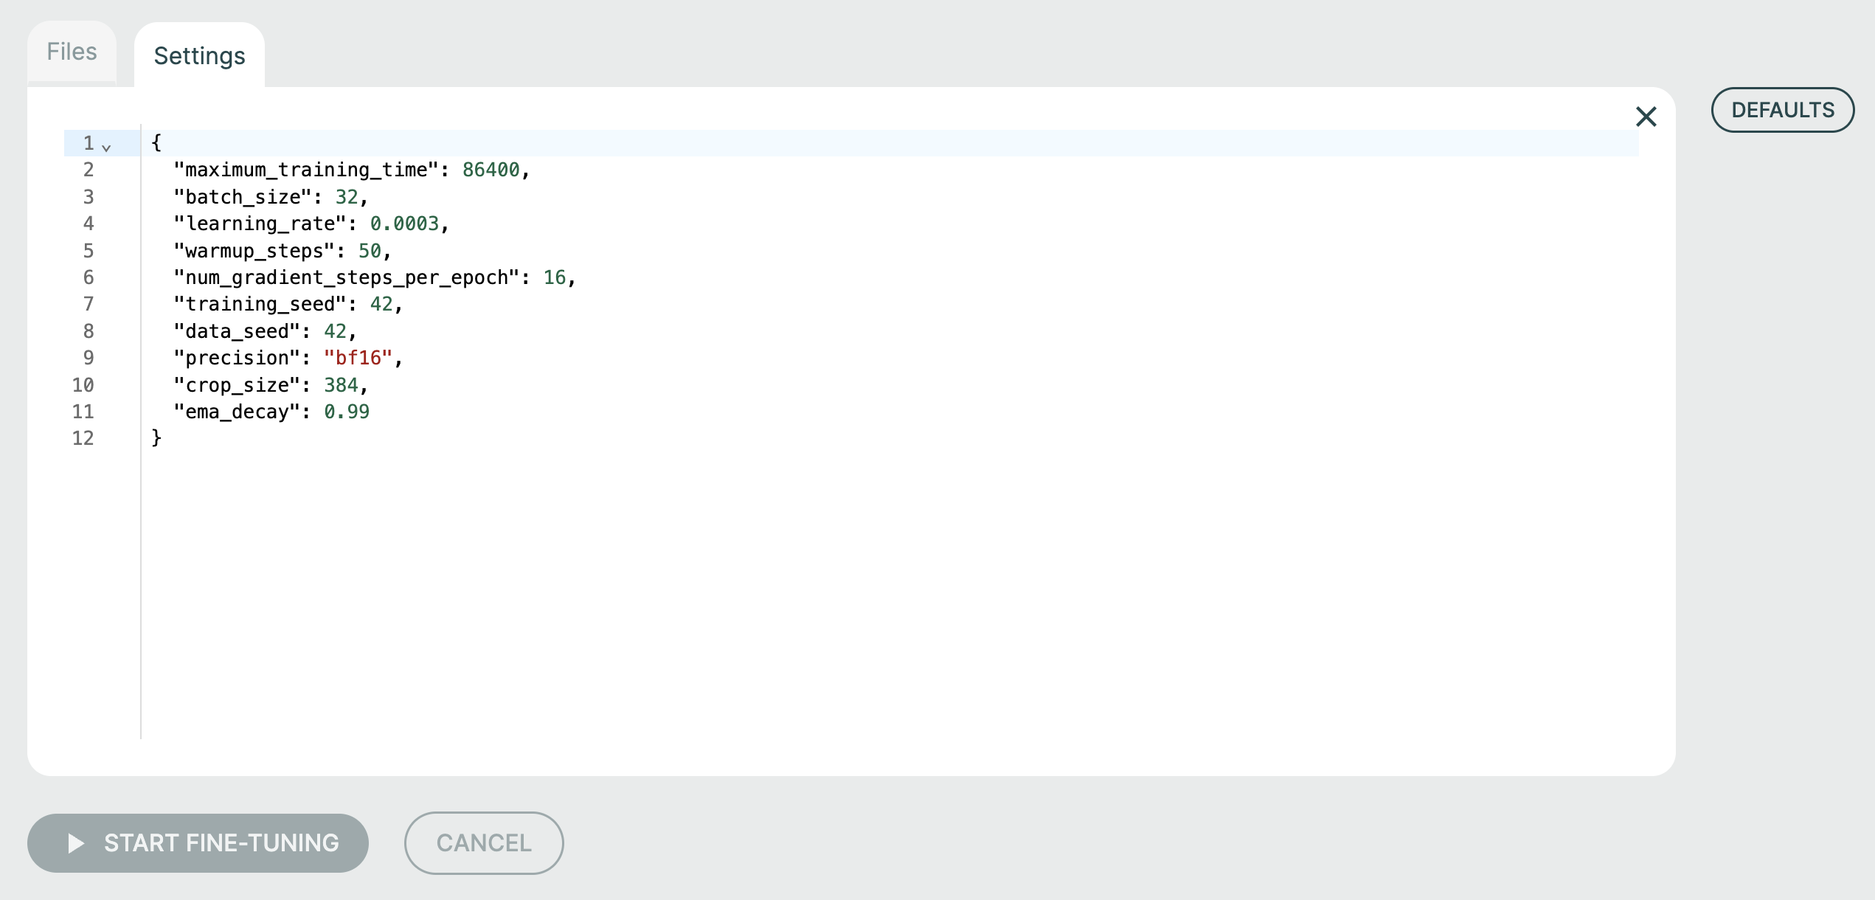Viewport: 1875px width, 900px height.
Task: Click the warmup_steps value 50
Action: pyautogui.click(x=370, y=251)
